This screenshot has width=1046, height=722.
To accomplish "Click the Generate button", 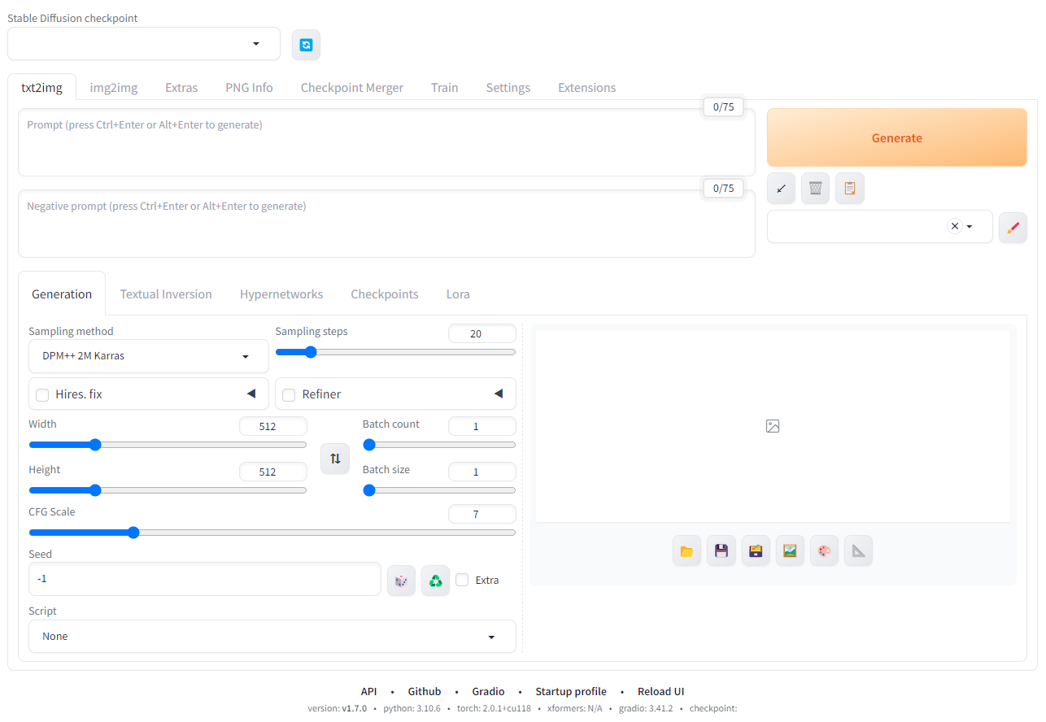I will point(897,138).
